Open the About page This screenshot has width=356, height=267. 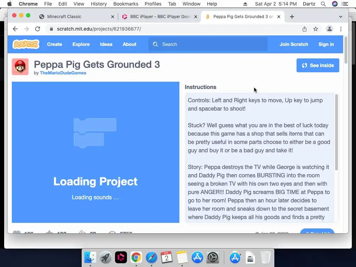click(129, 44)
